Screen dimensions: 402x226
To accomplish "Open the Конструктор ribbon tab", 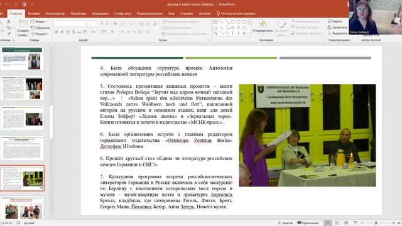I will click(x=55, y=14).
